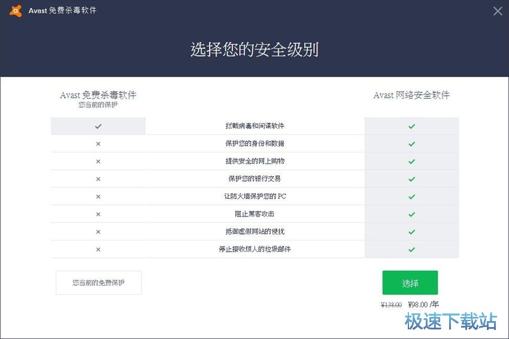This screenshot has height=339, width=509.
Task: Click the feature text 保护您的银行交易
Action: click(x=255, y=179)
